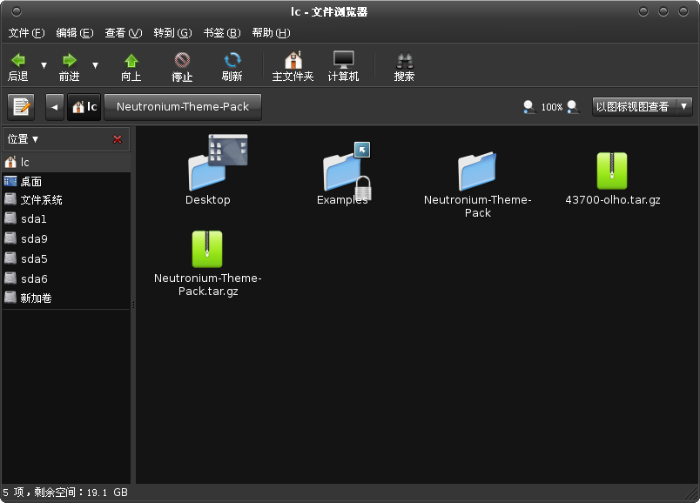Click the 100% zoom level label

pyautogui.click(x=552, y=107)
